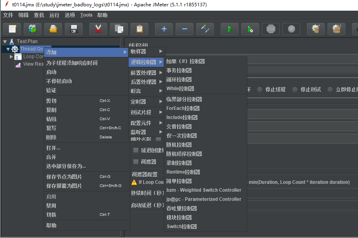Click the Toggle enable/disable icon
Viewport: 358px width, 238px height.
click(x=205, y=29)
